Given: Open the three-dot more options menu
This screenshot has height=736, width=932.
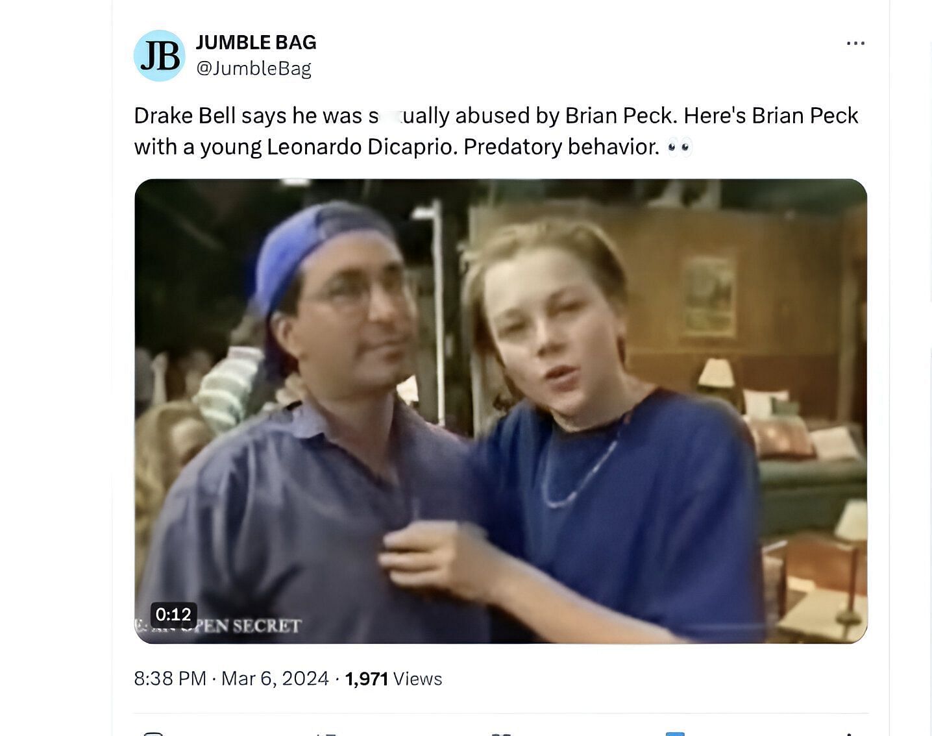Looking at the screenshot, I should [x=855, y=43].
